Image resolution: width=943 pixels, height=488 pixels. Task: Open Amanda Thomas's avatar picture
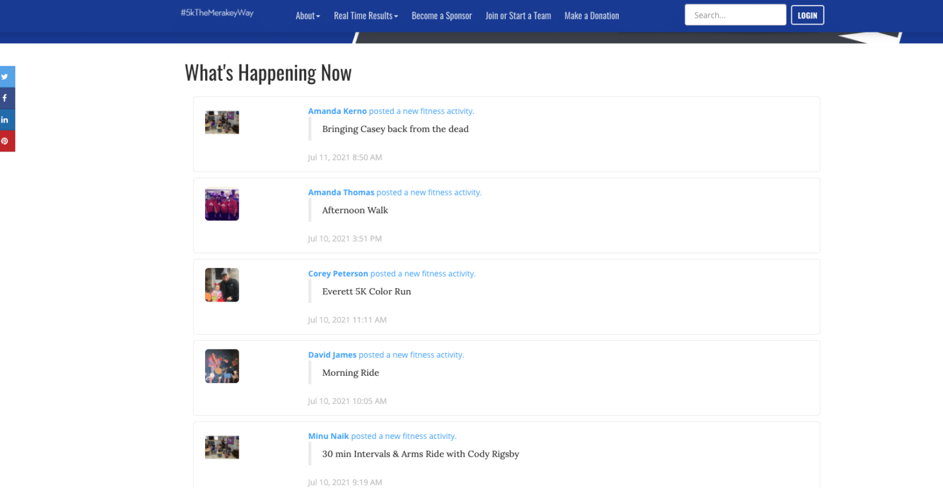(222, 204)
